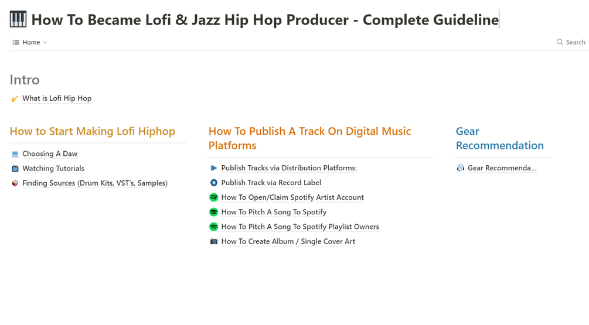Click the camera icon beside Create Album Cover Art
The height and width of the screenshot is (325, 589).
point(214,241)
